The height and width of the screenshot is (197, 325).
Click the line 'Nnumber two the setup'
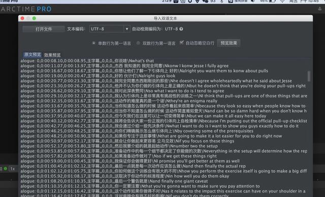coord(119,146)
